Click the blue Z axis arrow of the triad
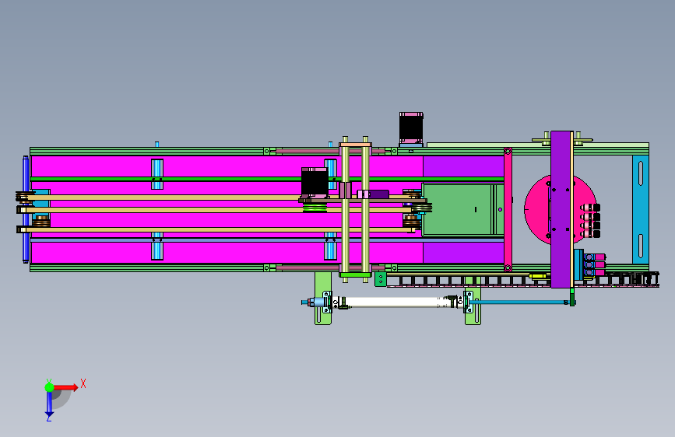Viewport: 675px width, 437px height. pos(49,404)
